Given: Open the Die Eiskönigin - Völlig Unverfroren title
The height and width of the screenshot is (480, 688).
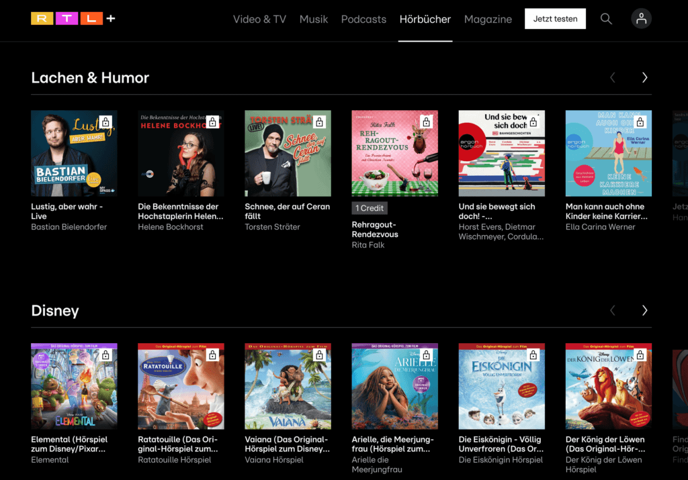Looking at the screenshot, I should pyautogui.click(x=501, y=444).
